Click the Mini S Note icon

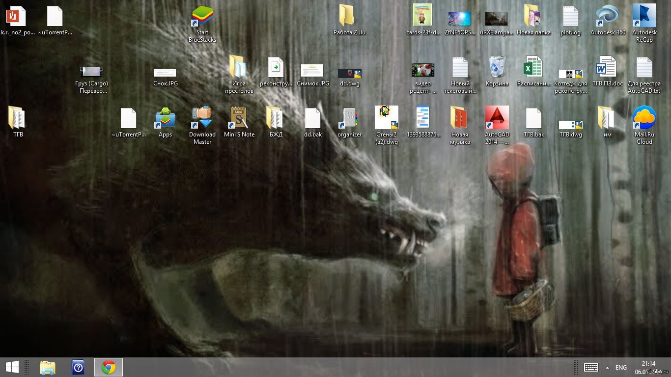(239, 118)
